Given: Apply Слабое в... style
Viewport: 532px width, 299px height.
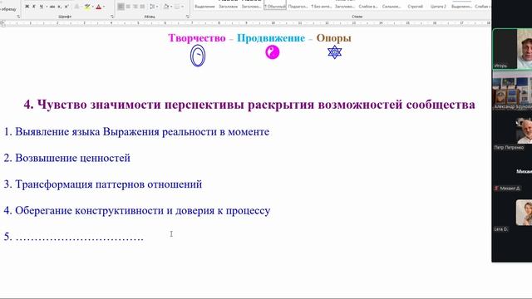Looking at the screenshot, I should pyautogui.click(x=368, y=7).
